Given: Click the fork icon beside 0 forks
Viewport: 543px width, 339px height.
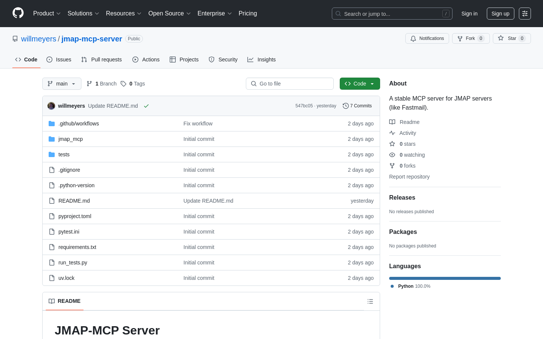Looking at the screenshot, I should pyautogui.click(x=392, y=166).
